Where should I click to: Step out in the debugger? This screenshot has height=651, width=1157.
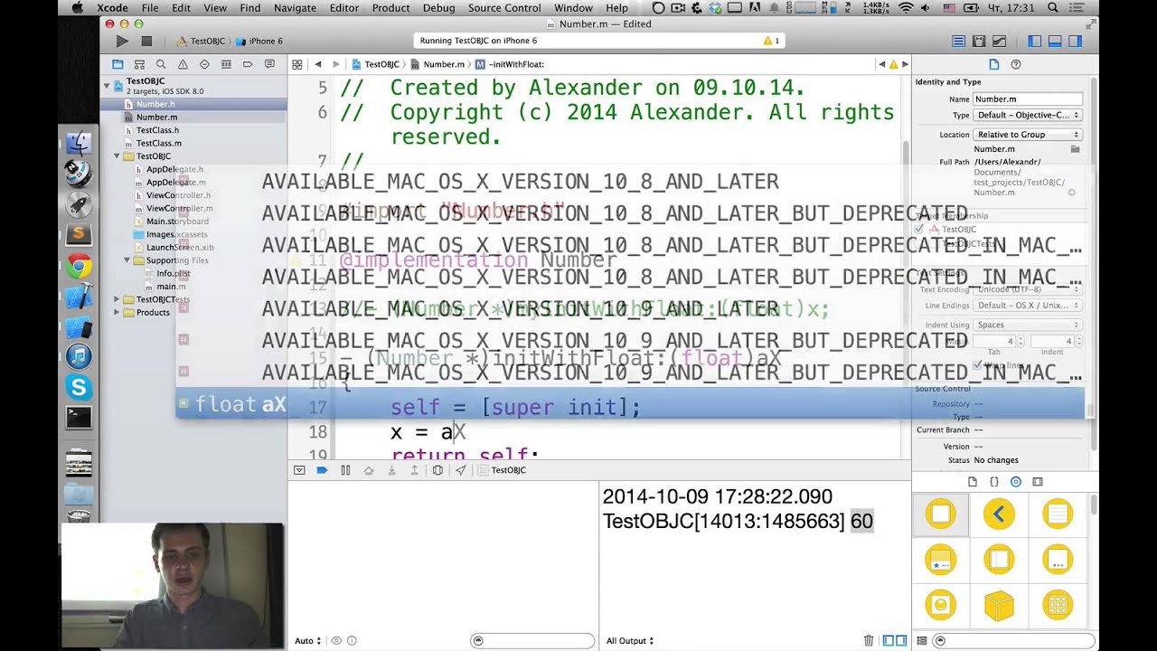tap(415, 470)
